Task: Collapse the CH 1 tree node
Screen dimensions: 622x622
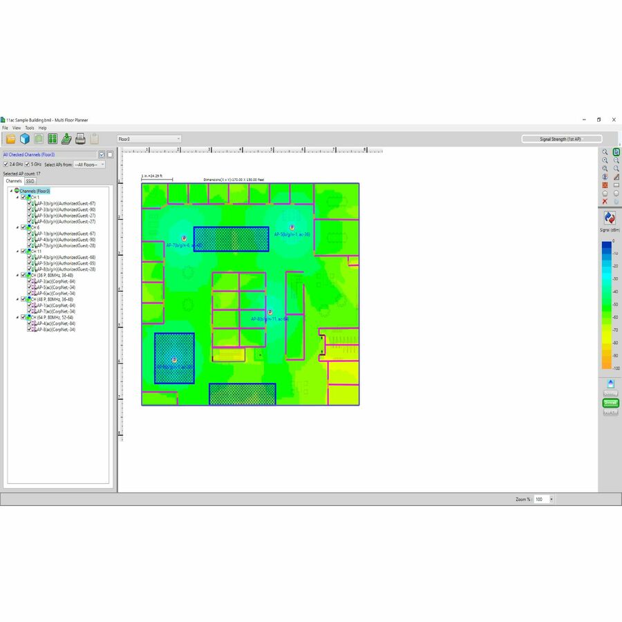Action: (x=17, y=197)
